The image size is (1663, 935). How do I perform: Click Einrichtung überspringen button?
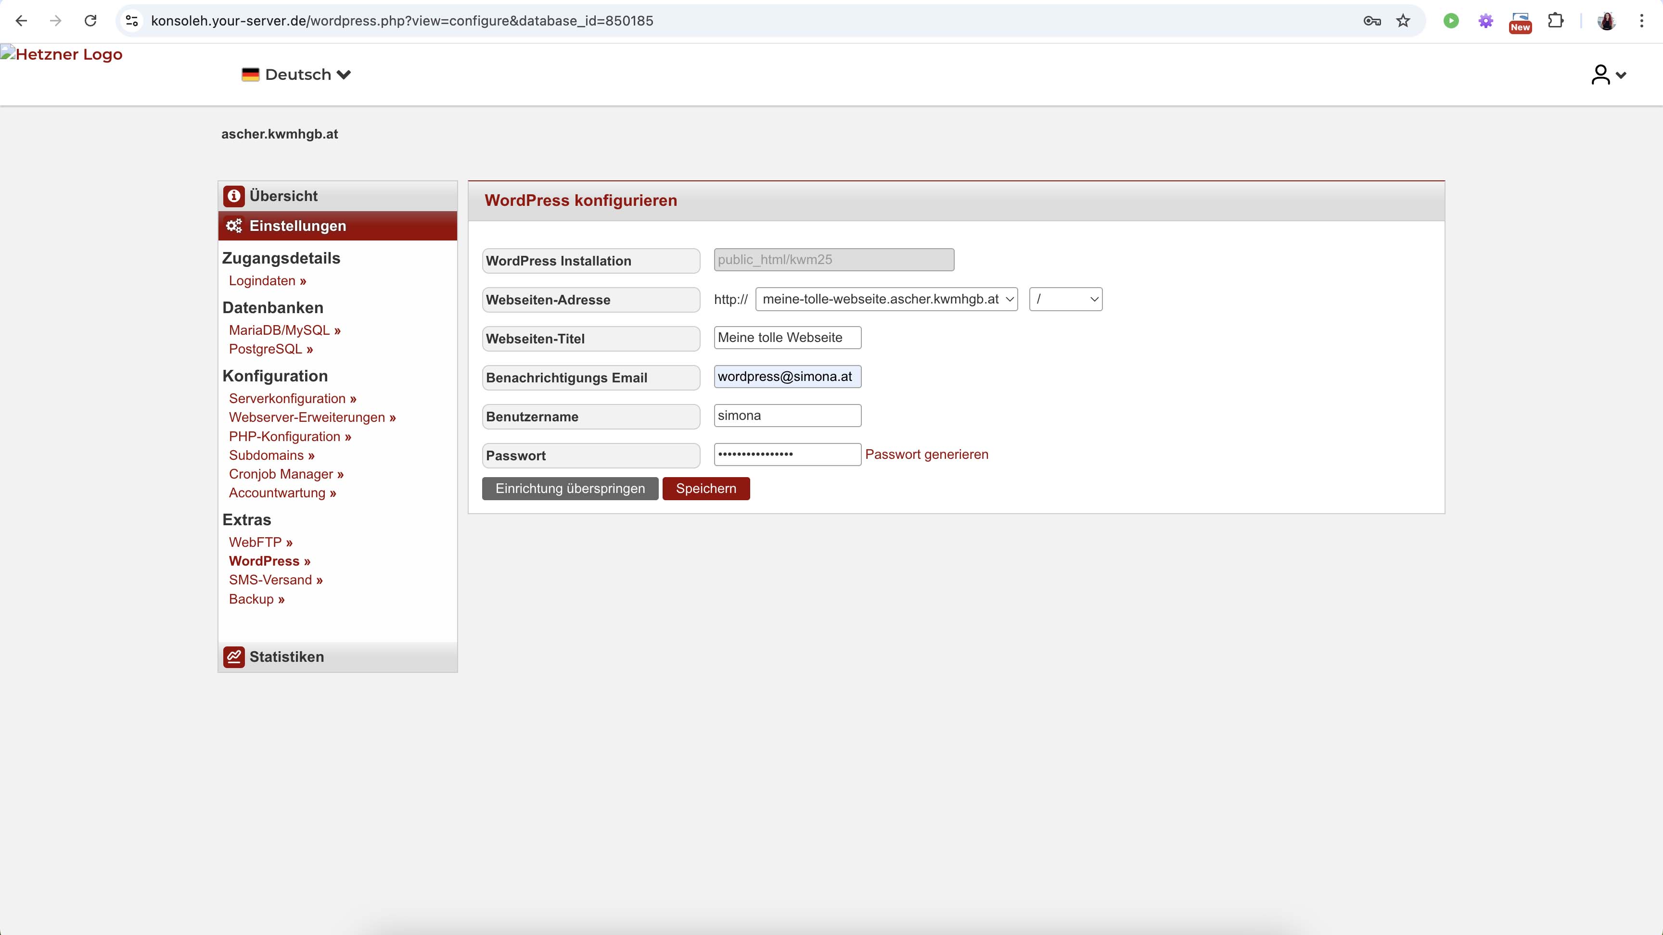570,489
